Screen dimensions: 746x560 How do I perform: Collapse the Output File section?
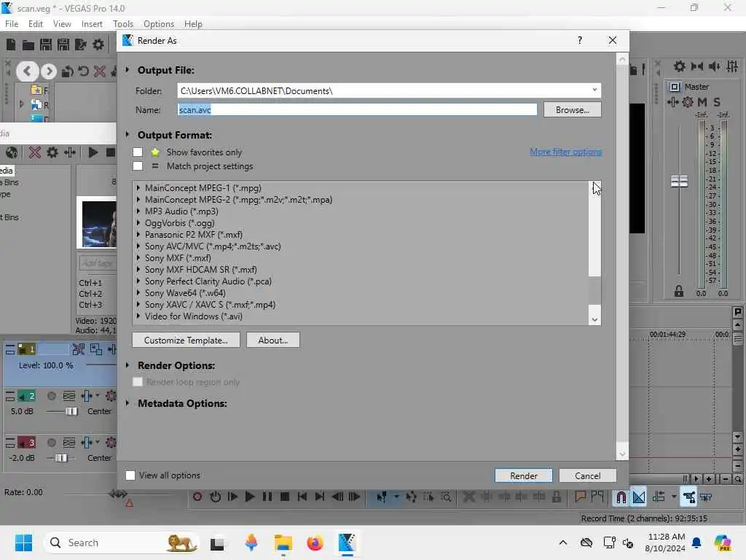[127, 70]
